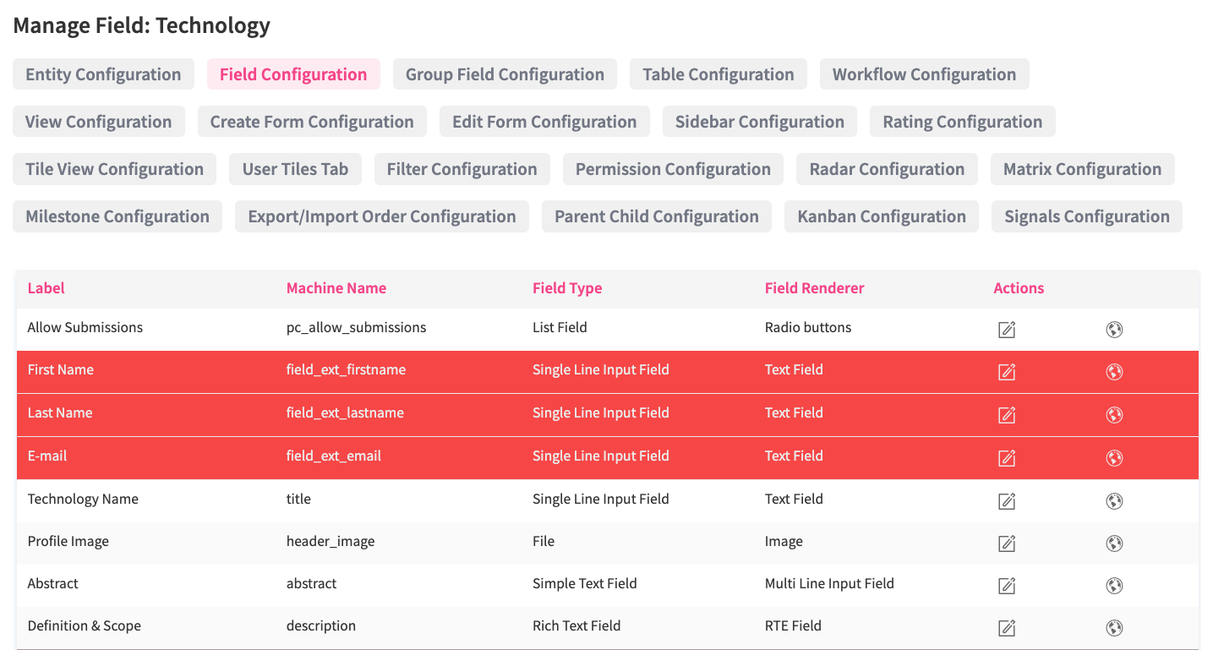Viewport: 1213px width, 650px height.
Task: Open Signals Configuration tab
Action: (1086, 216)
